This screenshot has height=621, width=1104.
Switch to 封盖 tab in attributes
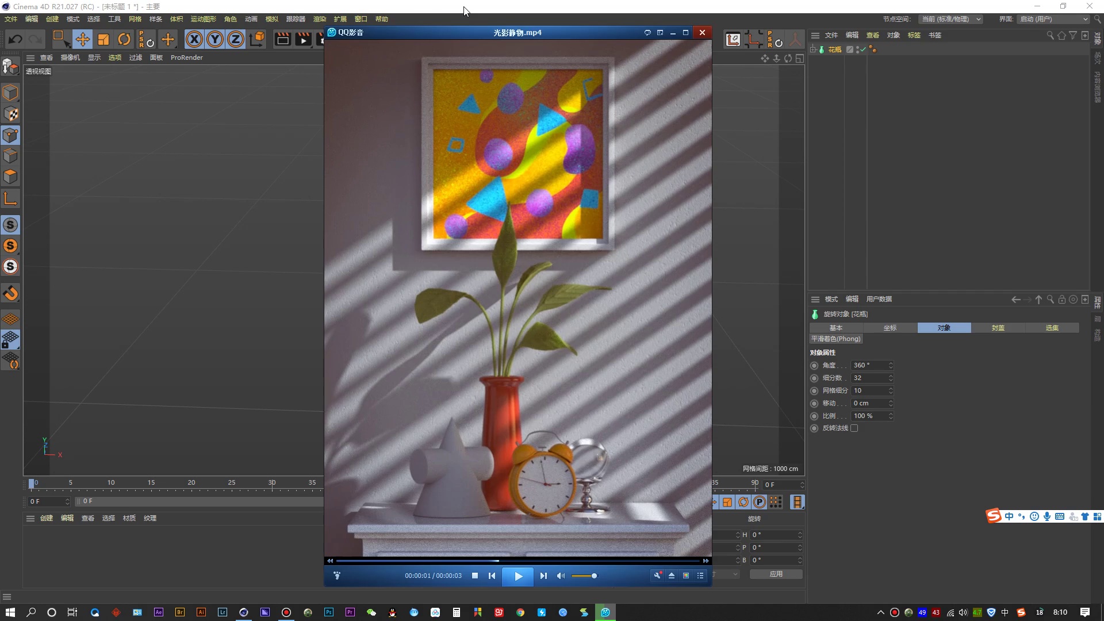(998, 328)
